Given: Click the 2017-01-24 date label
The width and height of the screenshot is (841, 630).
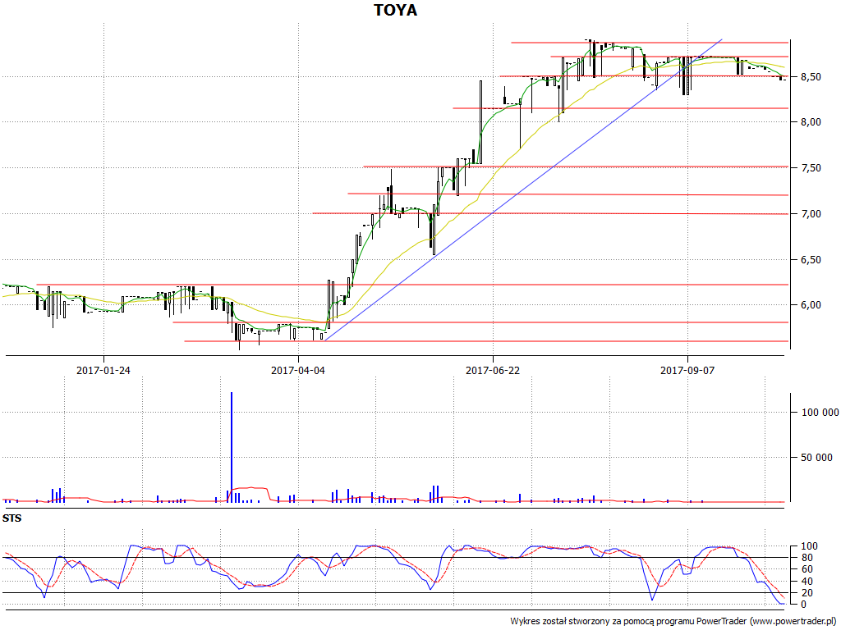Looking at the screenshot, I should click(103, 370).
